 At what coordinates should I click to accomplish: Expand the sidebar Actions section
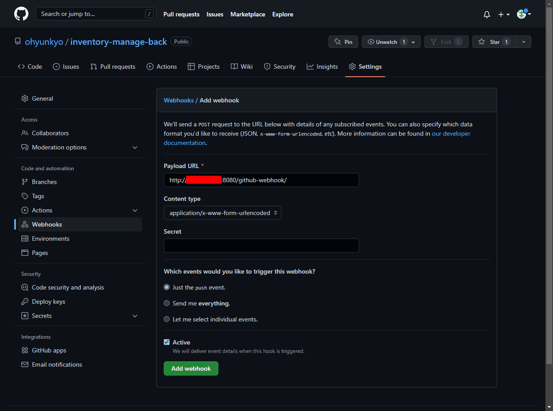[80, 210]
